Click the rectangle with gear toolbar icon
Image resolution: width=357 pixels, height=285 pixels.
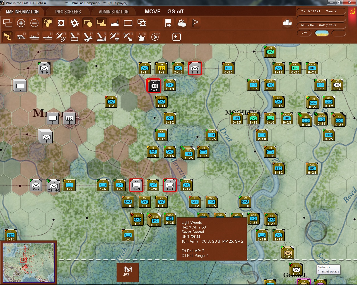point(142,23)
